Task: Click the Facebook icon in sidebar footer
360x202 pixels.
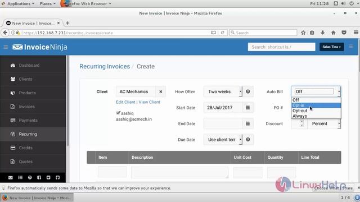Action: [39, 177]
